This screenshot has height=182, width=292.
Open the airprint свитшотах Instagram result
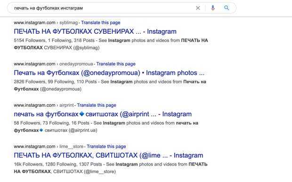pos(103,114)
